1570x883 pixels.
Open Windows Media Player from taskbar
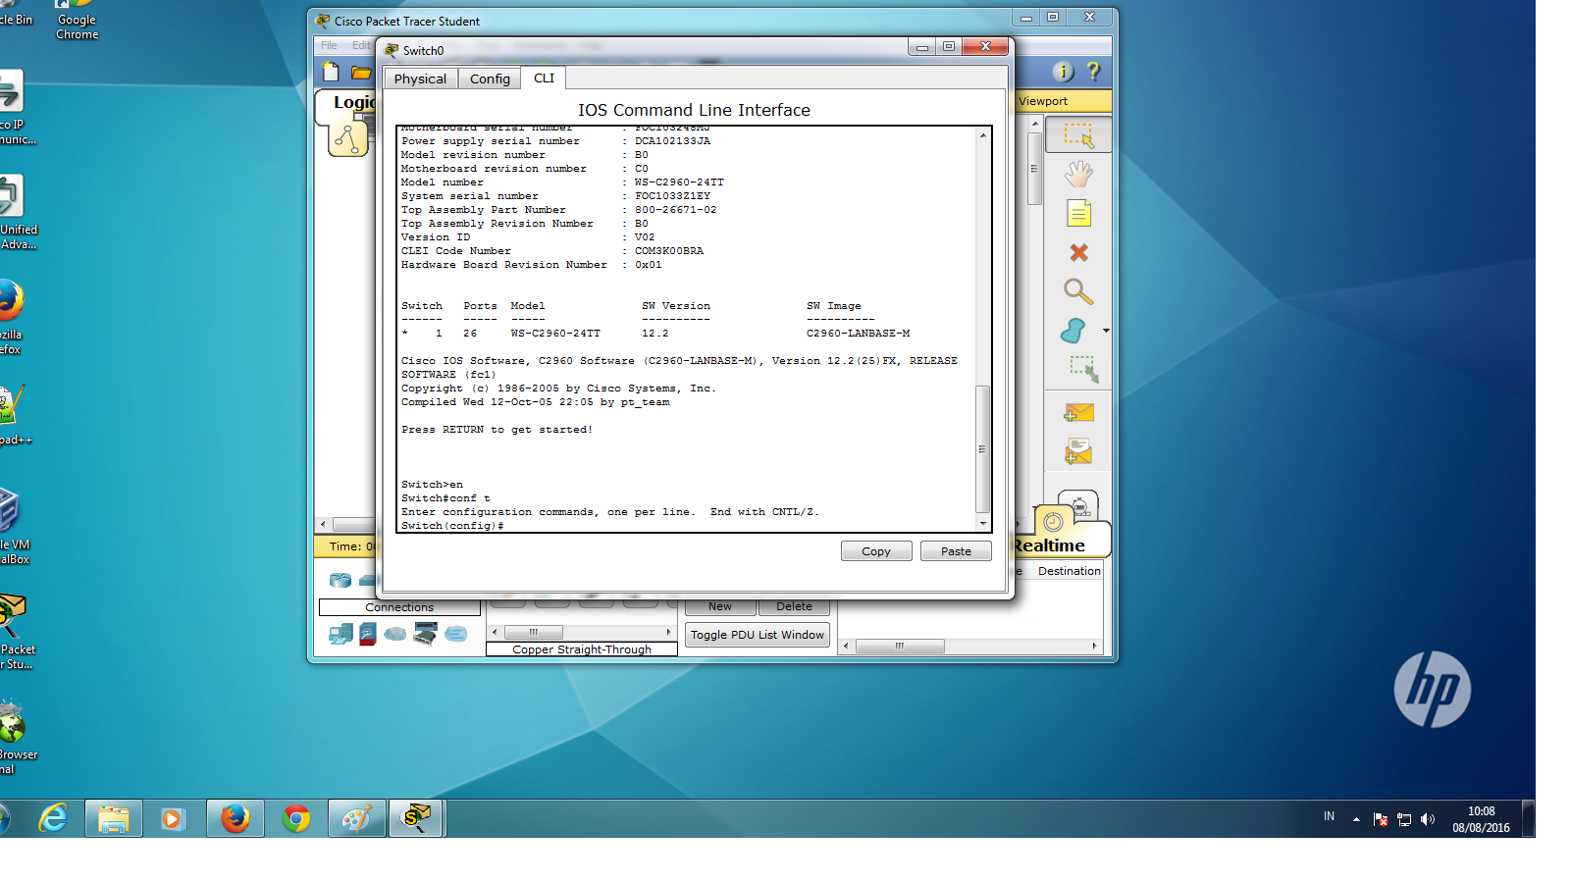pyautogui.click(x=175, y=818)
